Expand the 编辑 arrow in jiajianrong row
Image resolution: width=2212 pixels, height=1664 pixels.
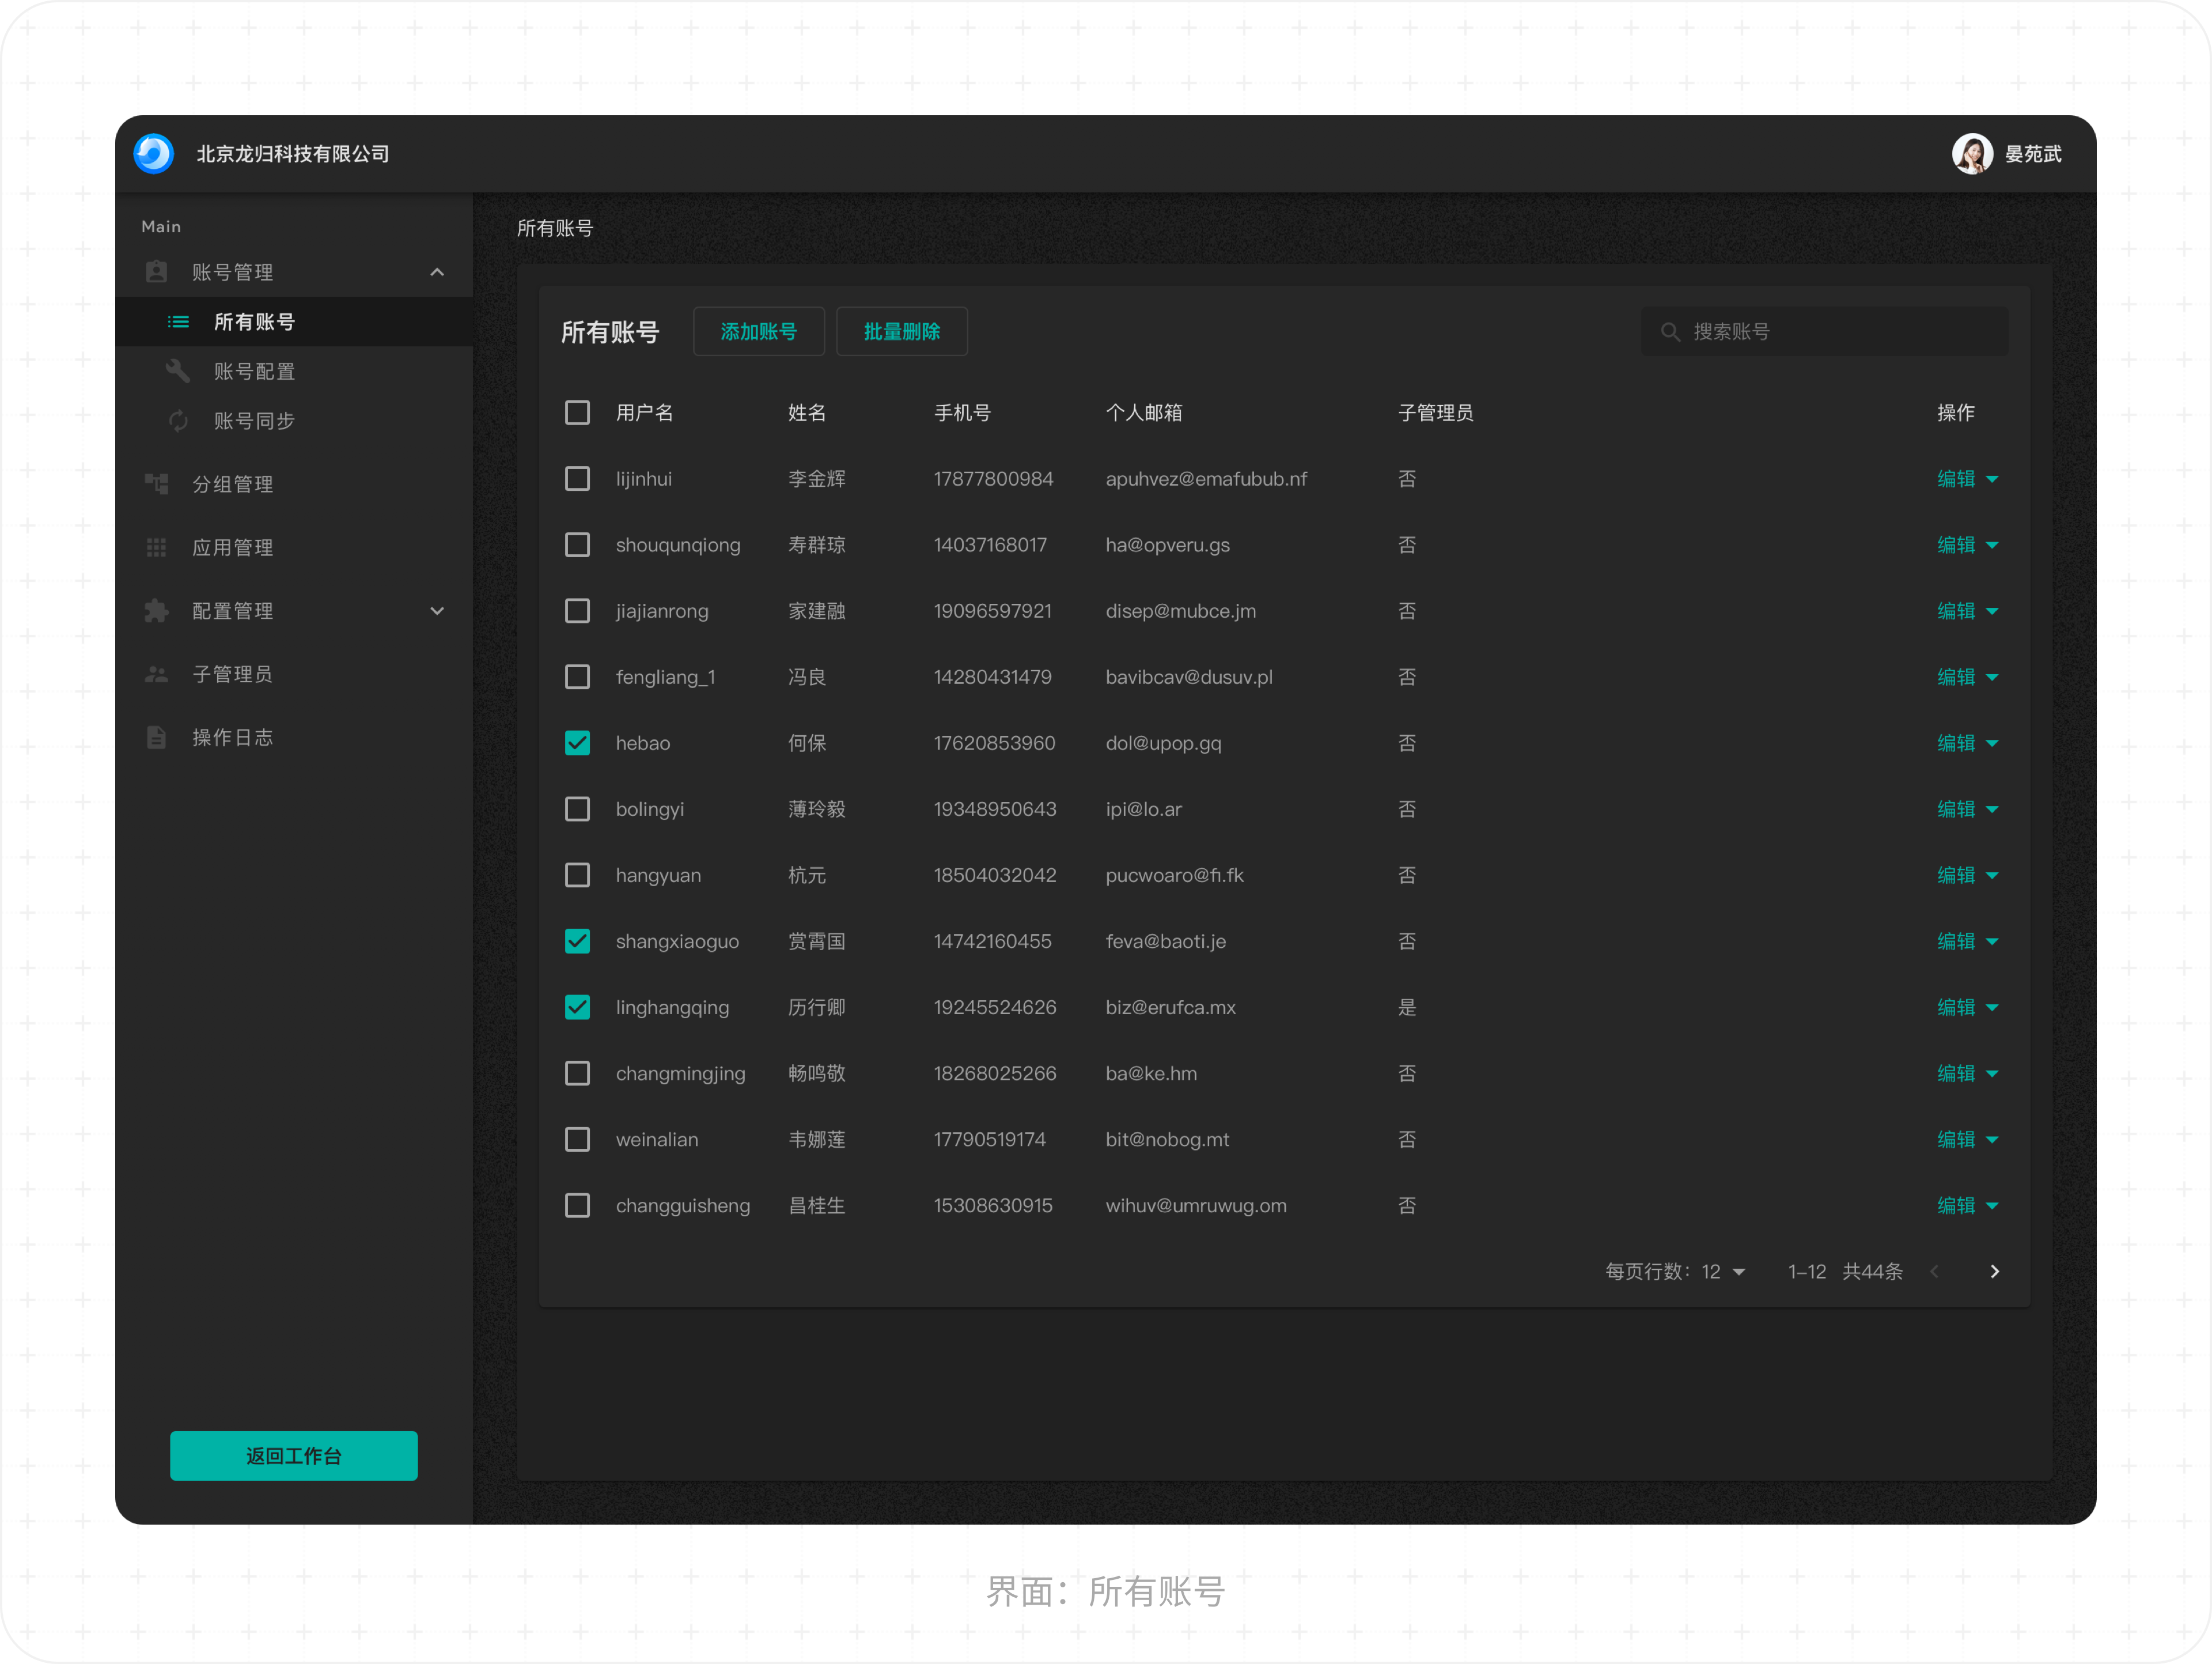pyautogui.click(x=1992, y=612)
